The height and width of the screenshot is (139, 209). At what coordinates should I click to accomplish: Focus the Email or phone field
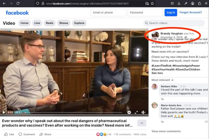point(108,13)
